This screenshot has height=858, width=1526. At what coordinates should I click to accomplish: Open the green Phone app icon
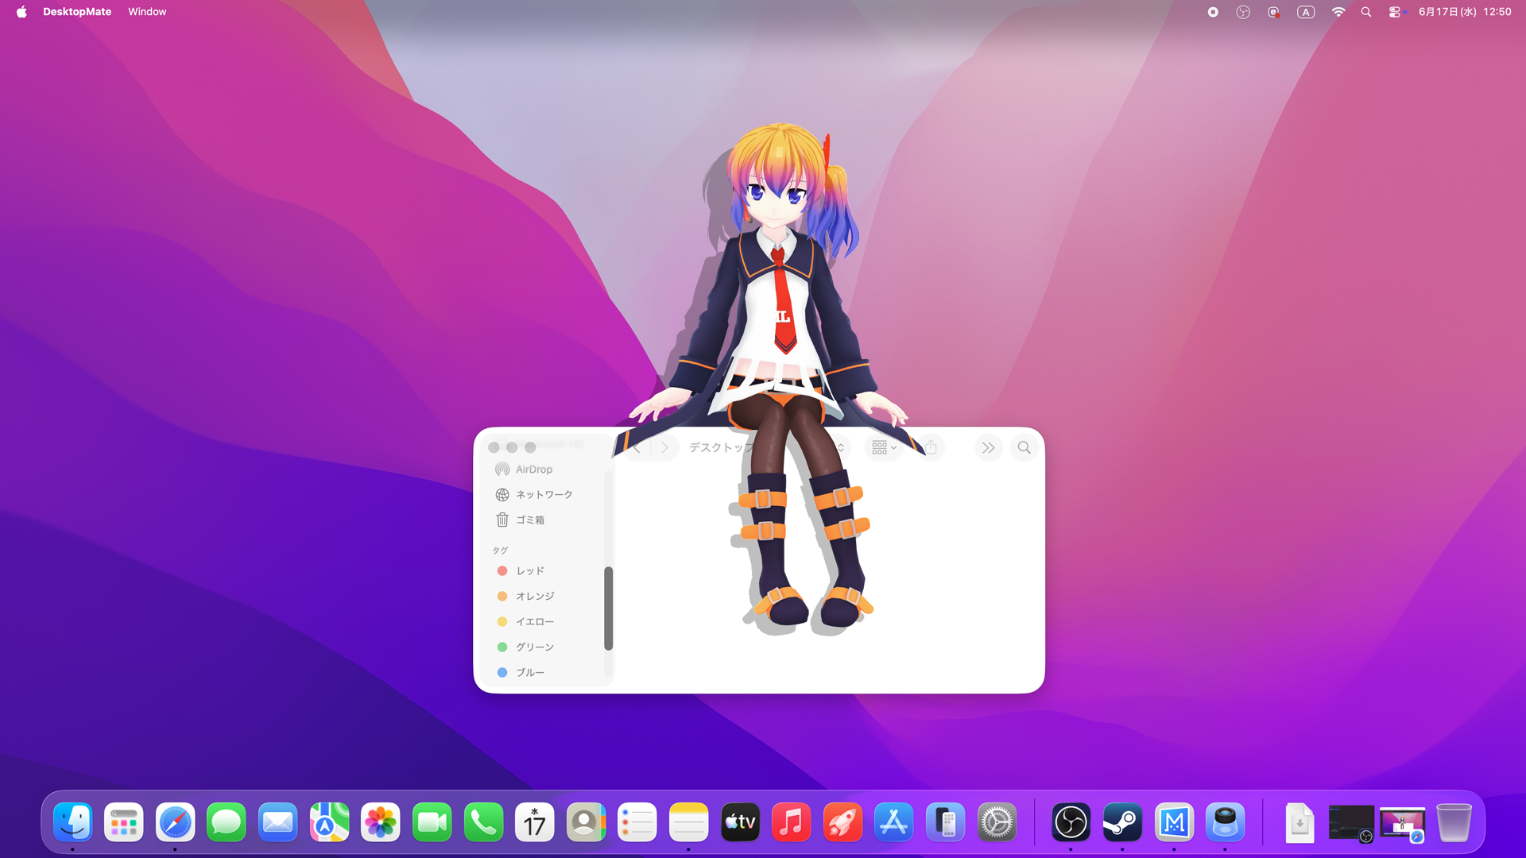point(483,822)
